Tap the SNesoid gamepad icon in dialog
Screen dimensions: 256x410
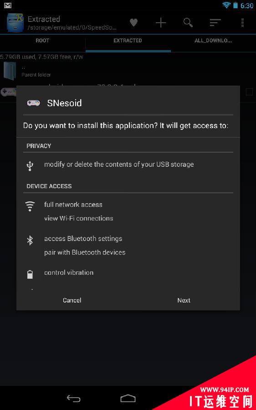point(33,103)
